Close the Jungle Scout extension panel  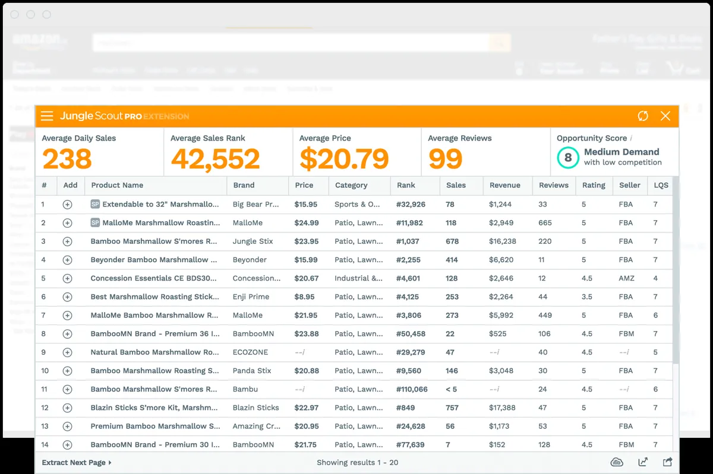(665, 116)
